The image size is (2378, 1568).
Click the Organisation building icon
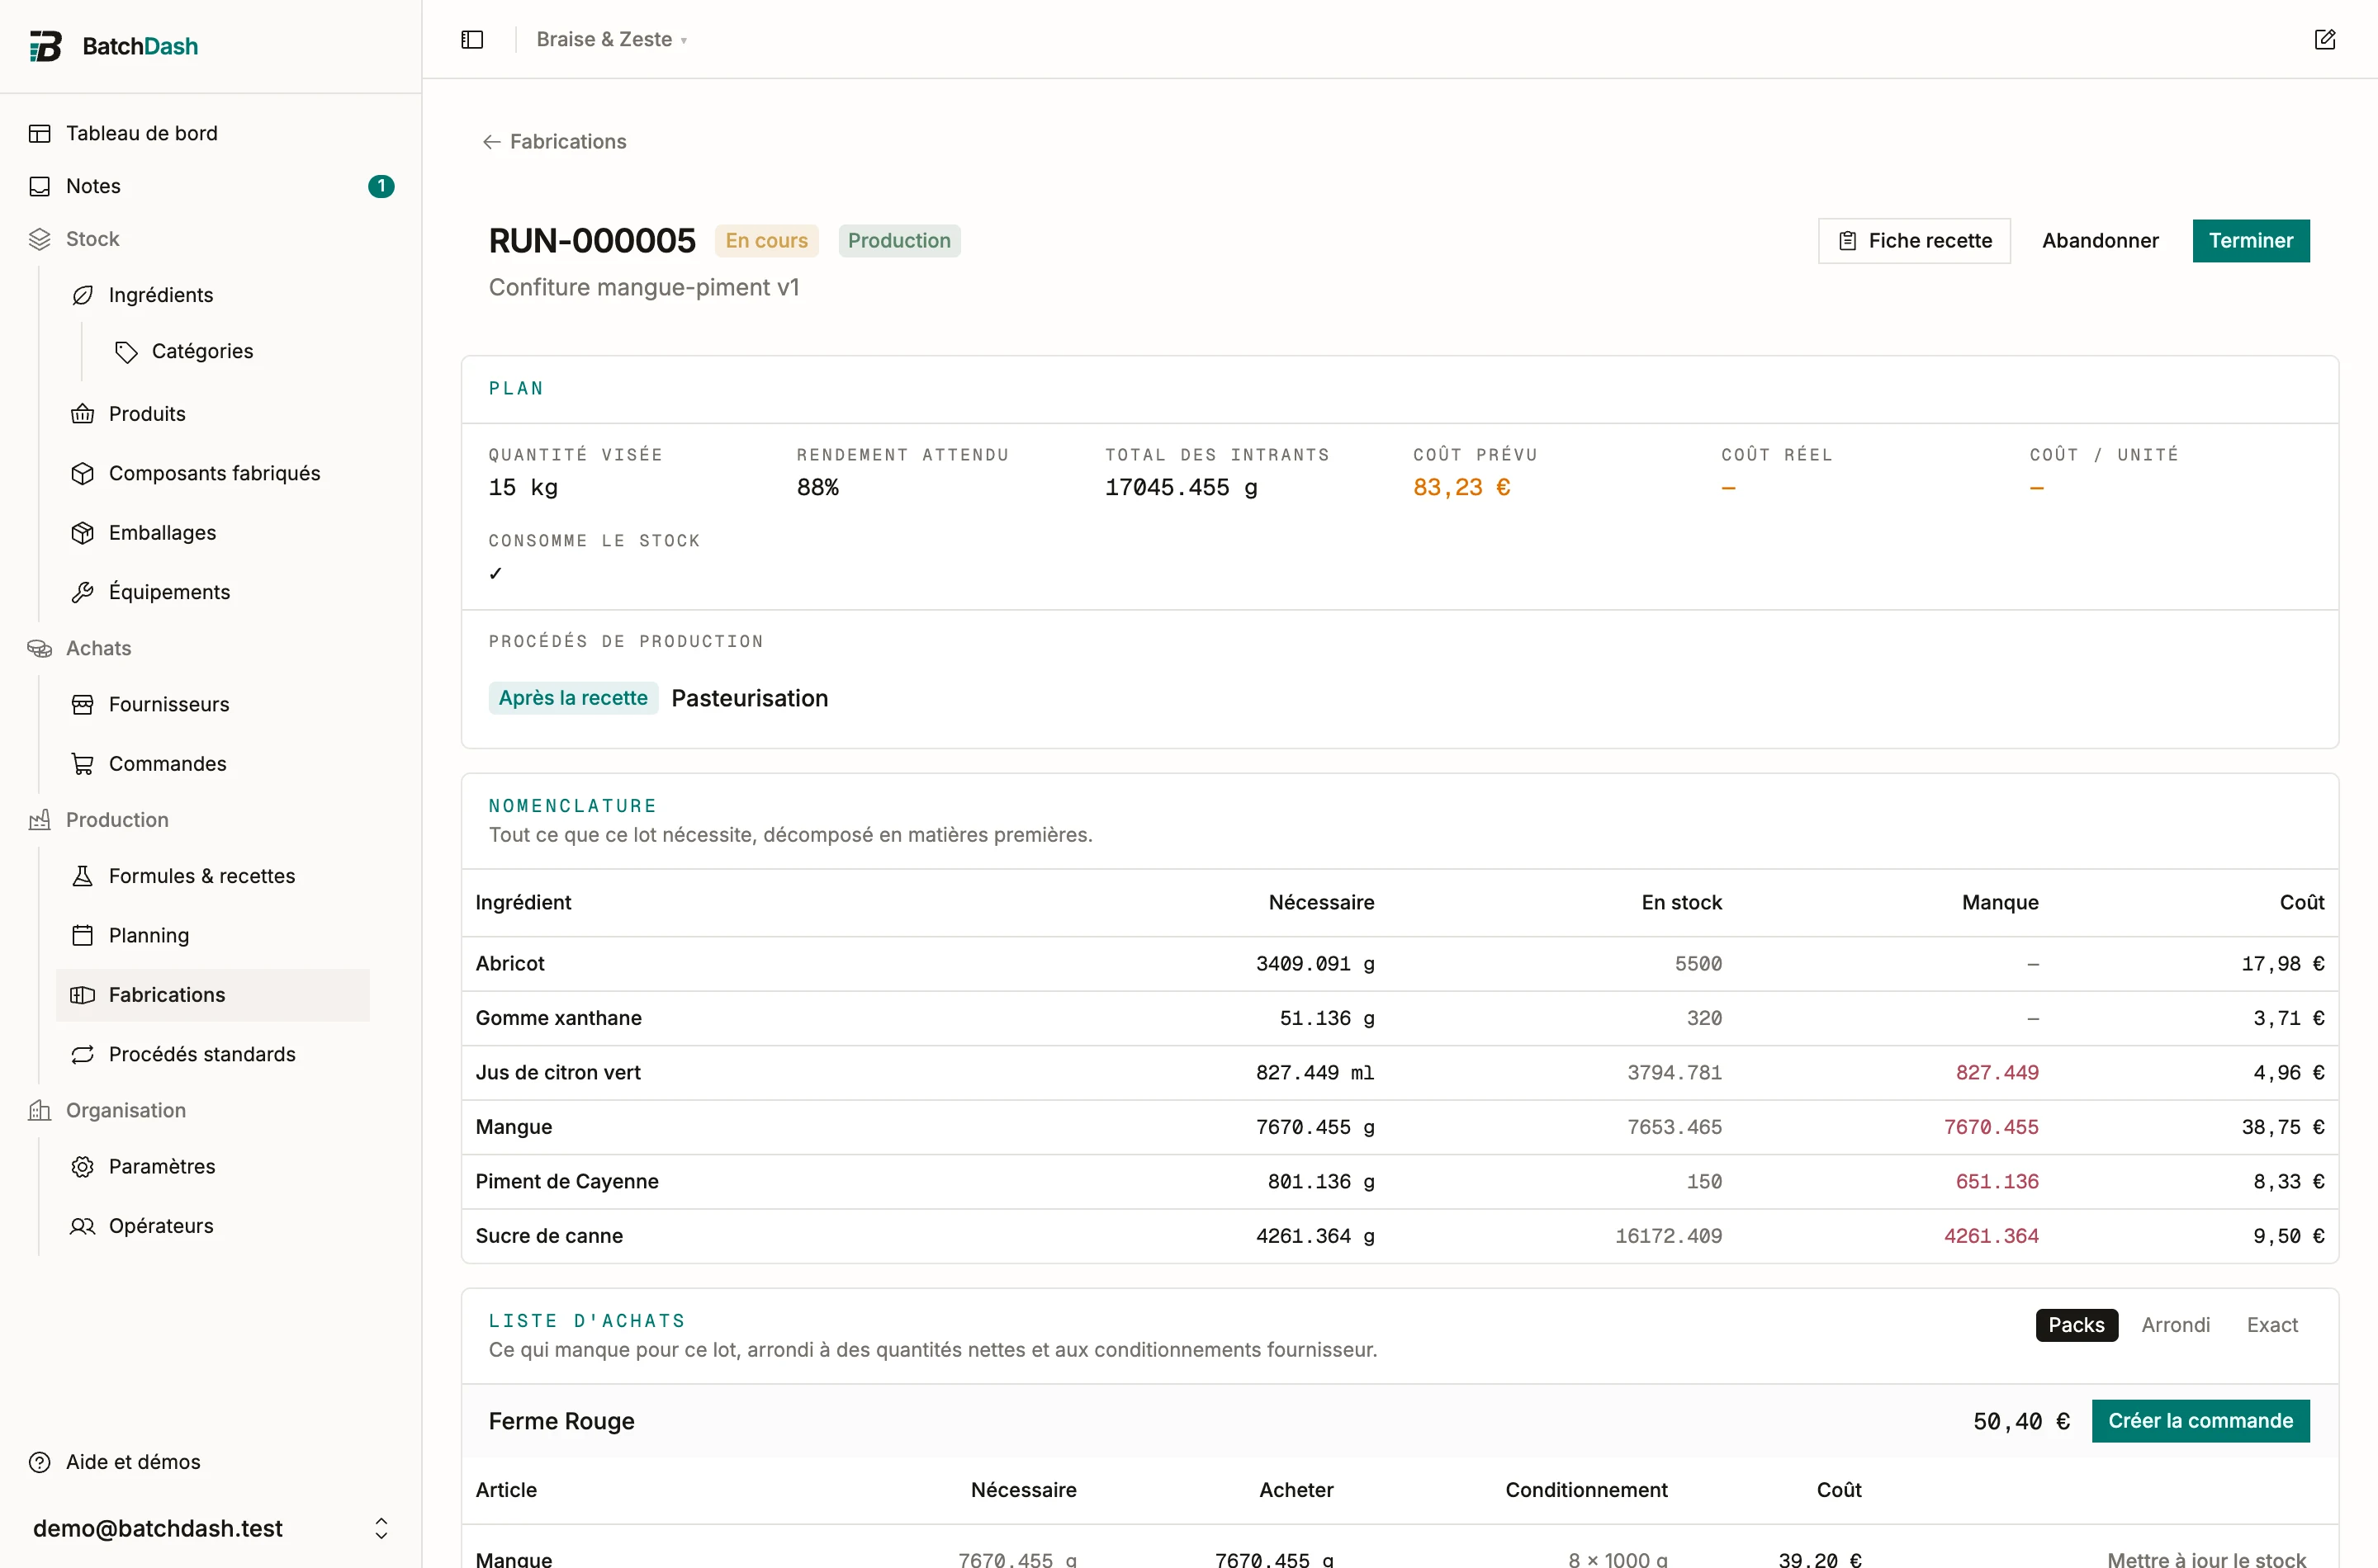click(x=40, y=1110)
